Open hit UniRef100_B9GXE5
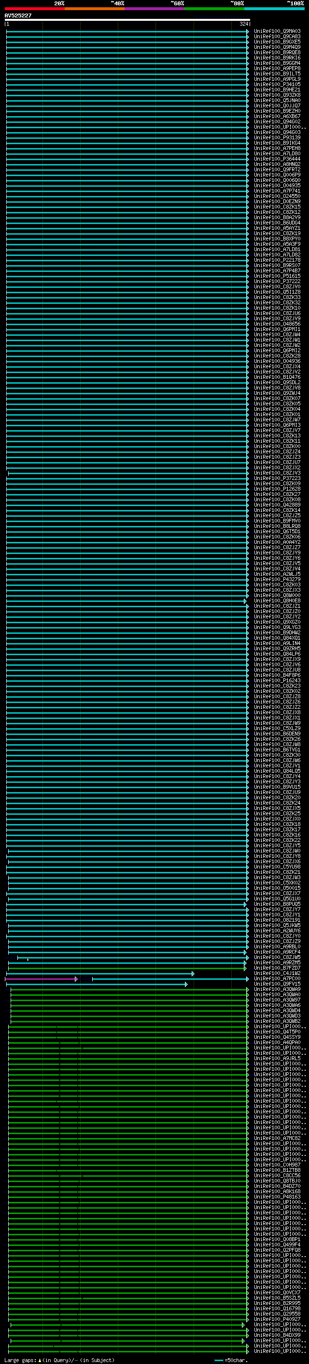 point(277,42)
